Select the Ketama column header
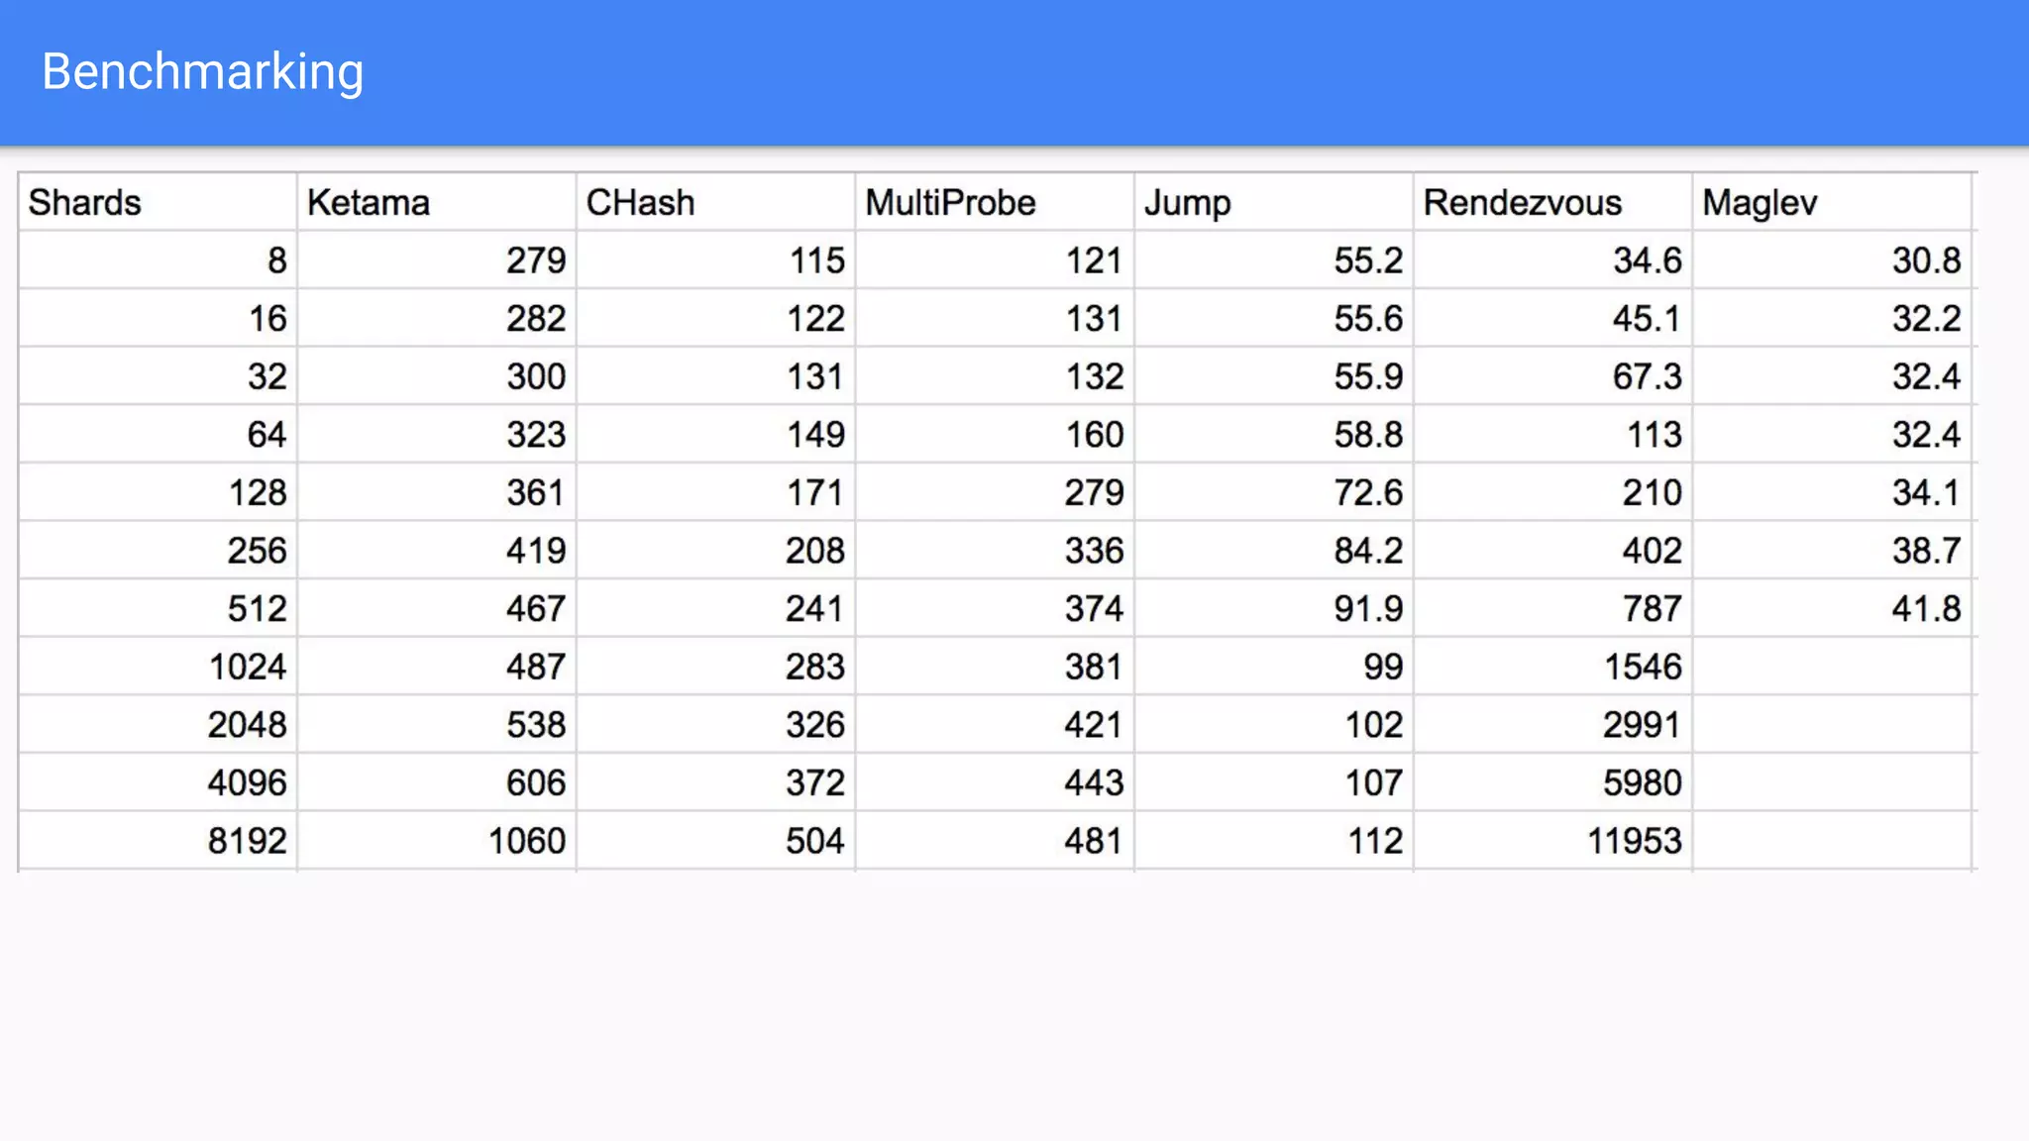This screenshot has width=2029, height=1141. (437, 202)
